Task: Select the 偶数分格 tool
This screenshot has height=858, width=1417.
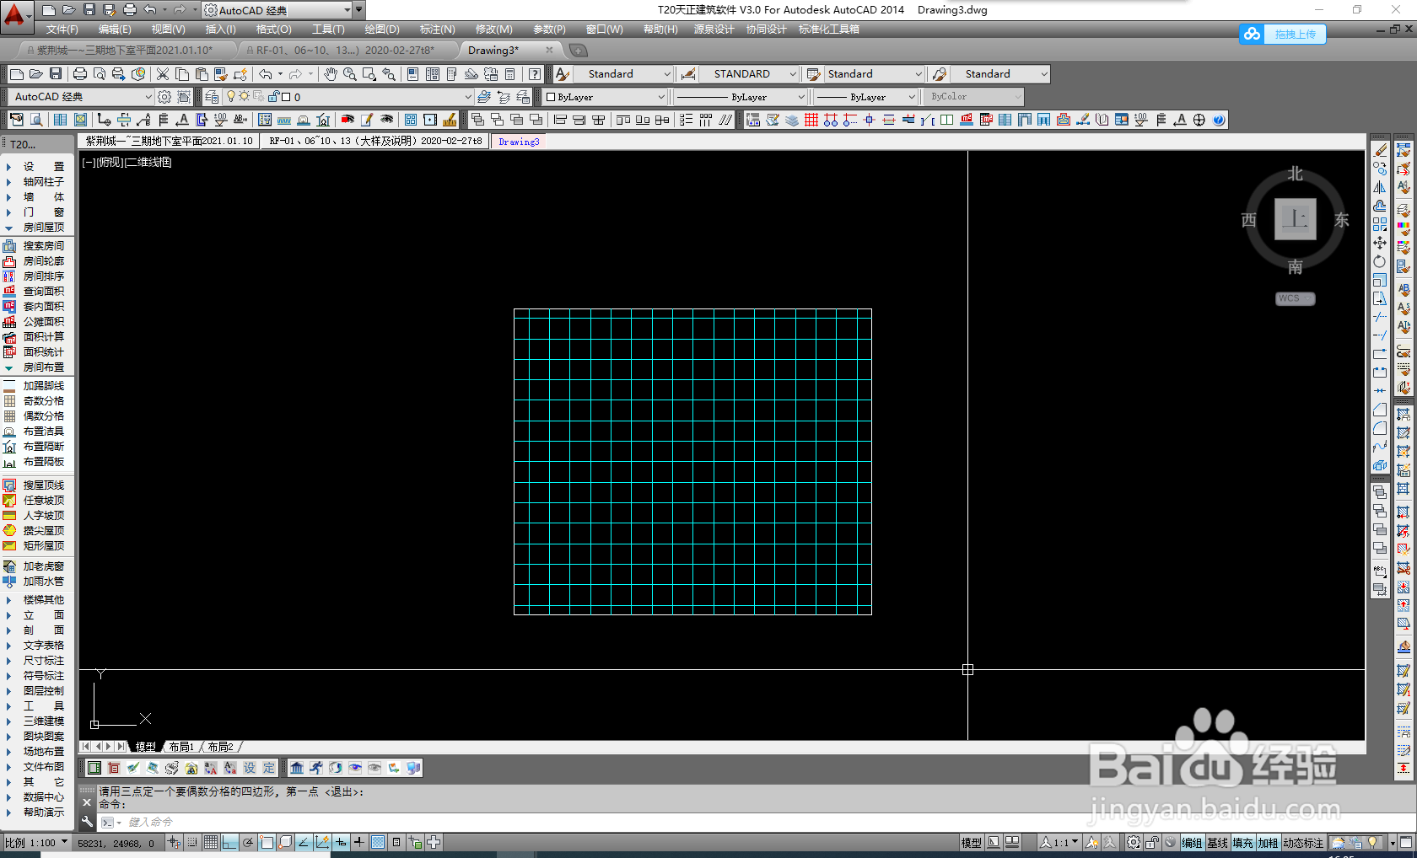Action: 34,416
